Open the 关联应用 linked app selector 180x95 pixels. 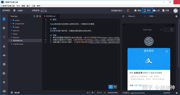tap(44, 11)
